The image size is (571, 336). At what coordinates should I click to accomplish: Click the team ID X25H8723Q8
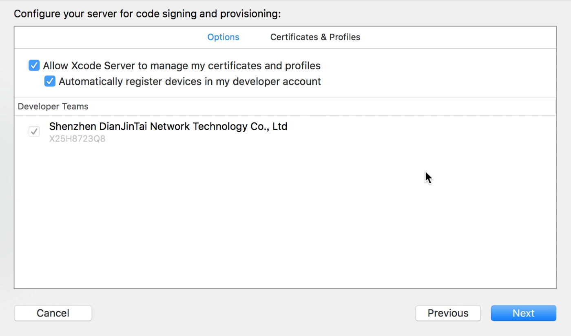(x=77, y=139)
